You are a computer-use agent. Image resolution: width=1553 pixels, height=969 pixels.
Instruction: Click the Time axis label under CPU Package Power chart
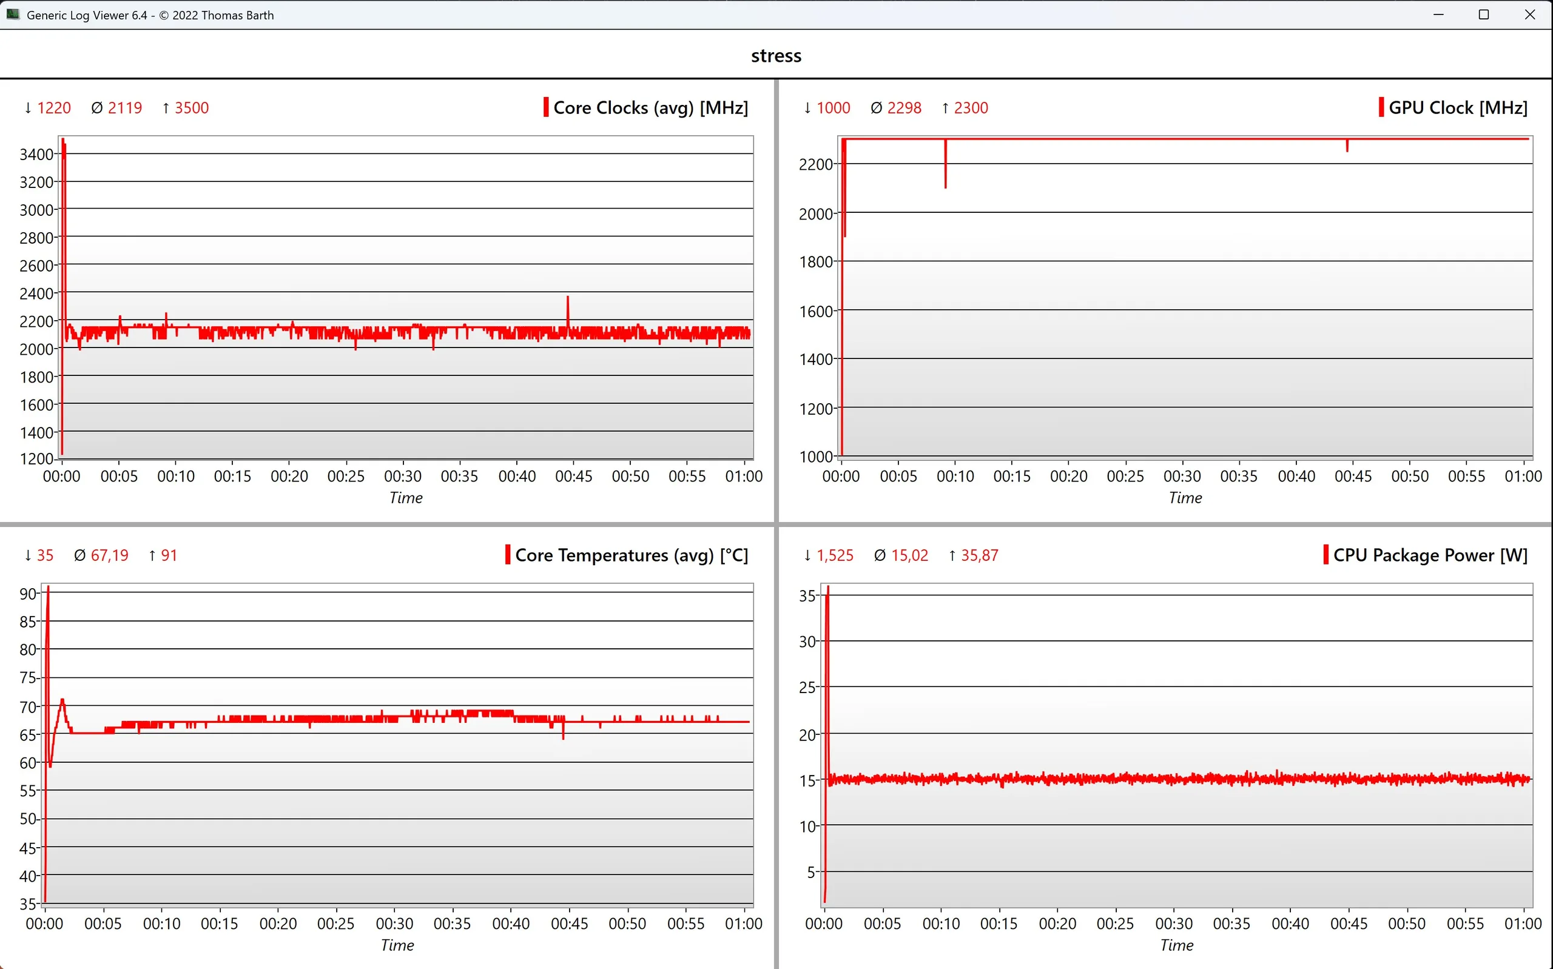click(1177, 945)
